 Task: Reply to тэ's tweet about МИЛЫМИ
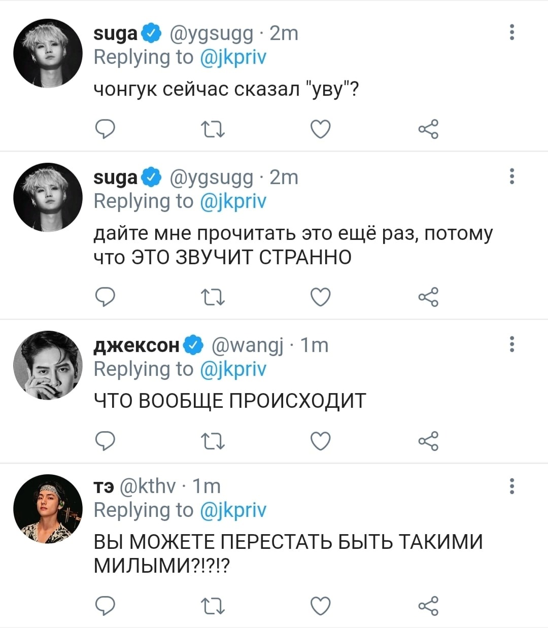pos(106,605)
